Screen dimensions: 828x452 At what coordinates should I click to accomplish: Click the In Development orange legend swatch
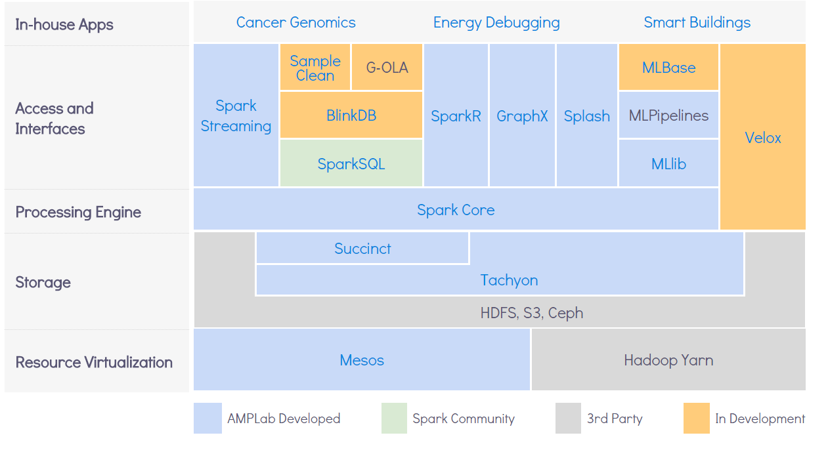tap(696, 419)
